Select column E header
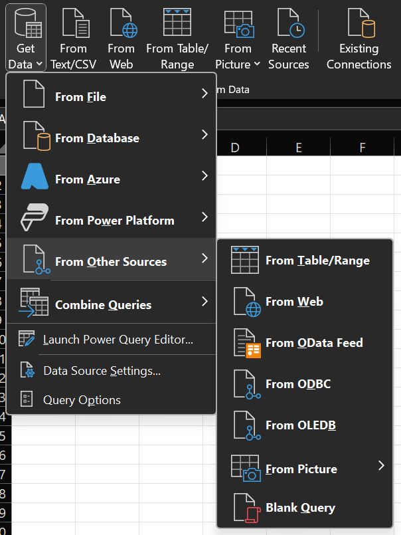The width and height of the screenshot is (401, 535). [298, 148]
